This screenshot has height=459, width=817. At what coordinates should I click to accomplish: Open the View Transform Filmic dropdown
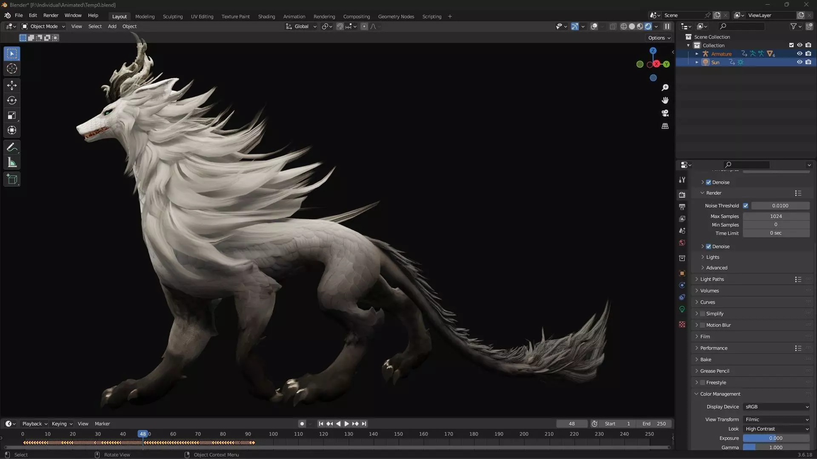click(777, 419)
